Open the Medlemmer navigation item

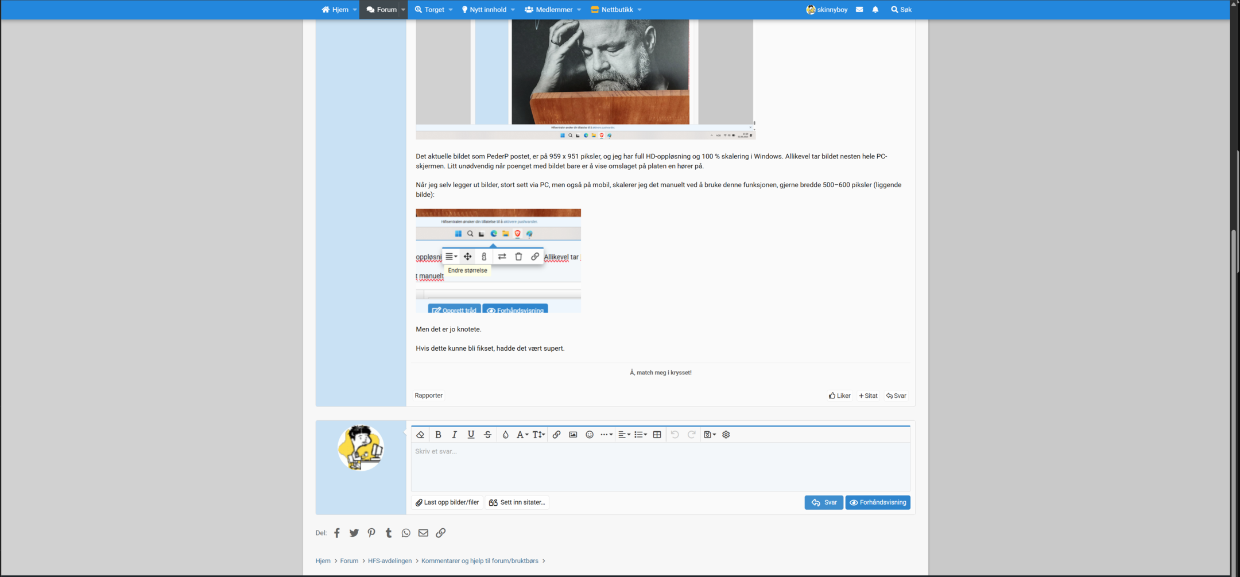tap(549, 10)
